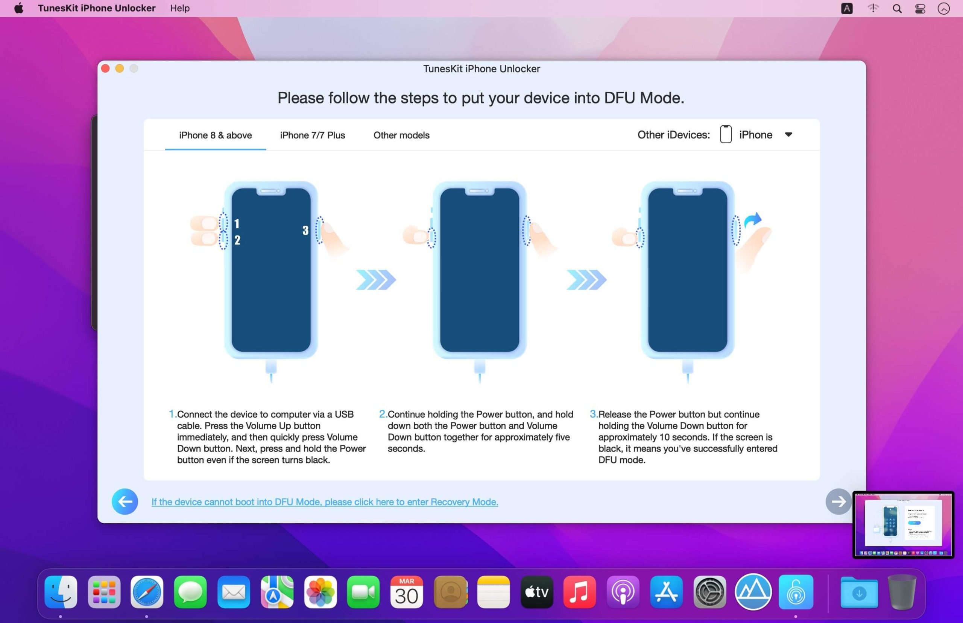Open Control Center from the menu bar
Viewport: 963px width, 623px height.
point(920,8)
